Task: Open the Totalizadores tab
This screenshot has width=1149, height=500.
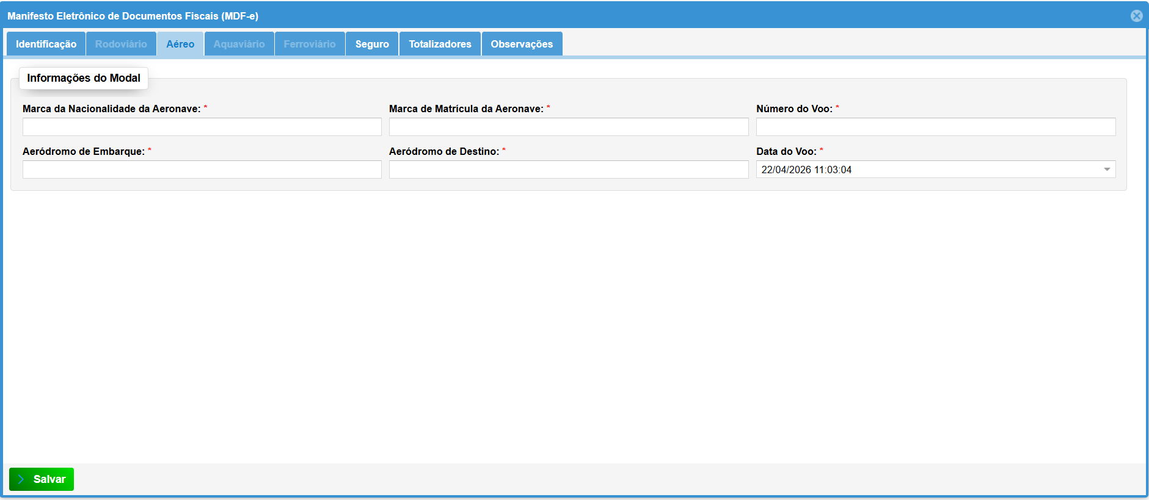Action: click(440, 44)
